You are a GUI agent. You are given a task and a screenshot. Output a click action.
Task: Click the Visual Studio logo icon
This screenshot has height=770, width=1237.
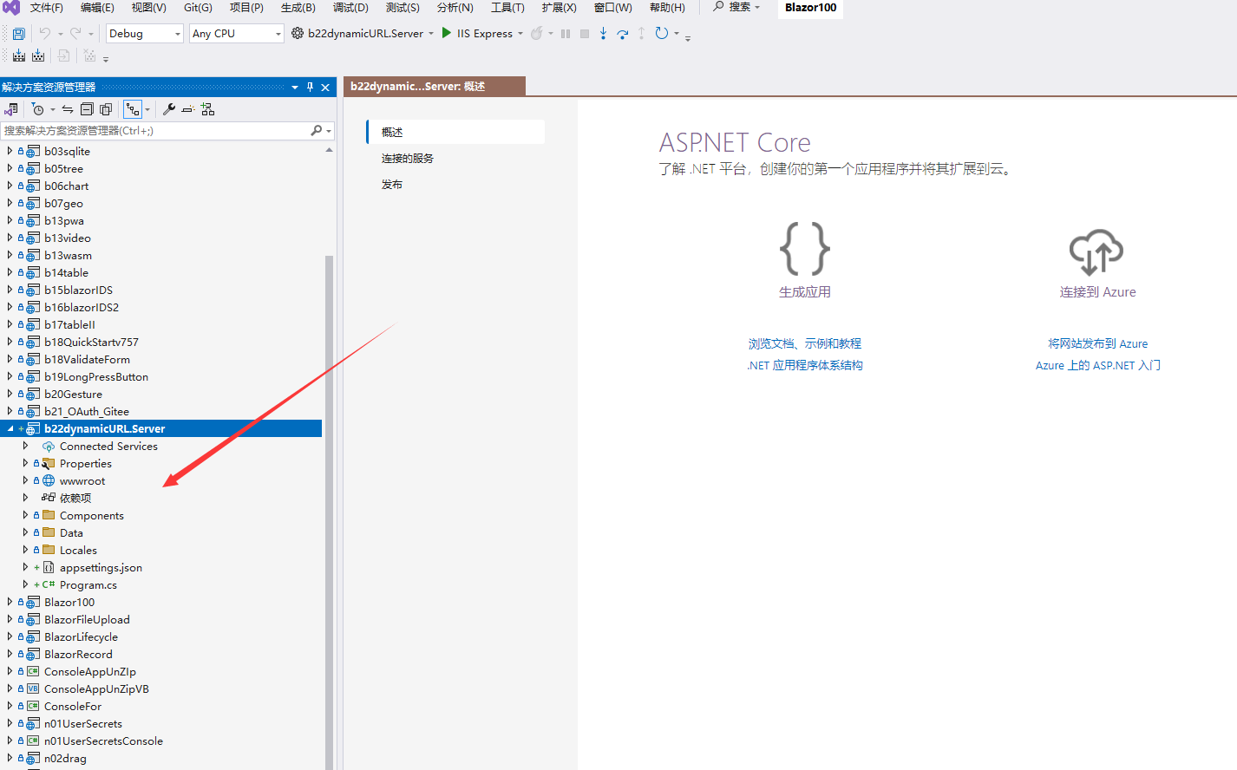click(10, 8)
